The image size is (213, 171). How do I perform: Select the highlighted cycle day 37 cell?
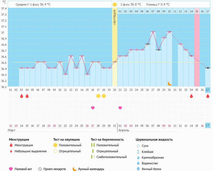[208, 90]
